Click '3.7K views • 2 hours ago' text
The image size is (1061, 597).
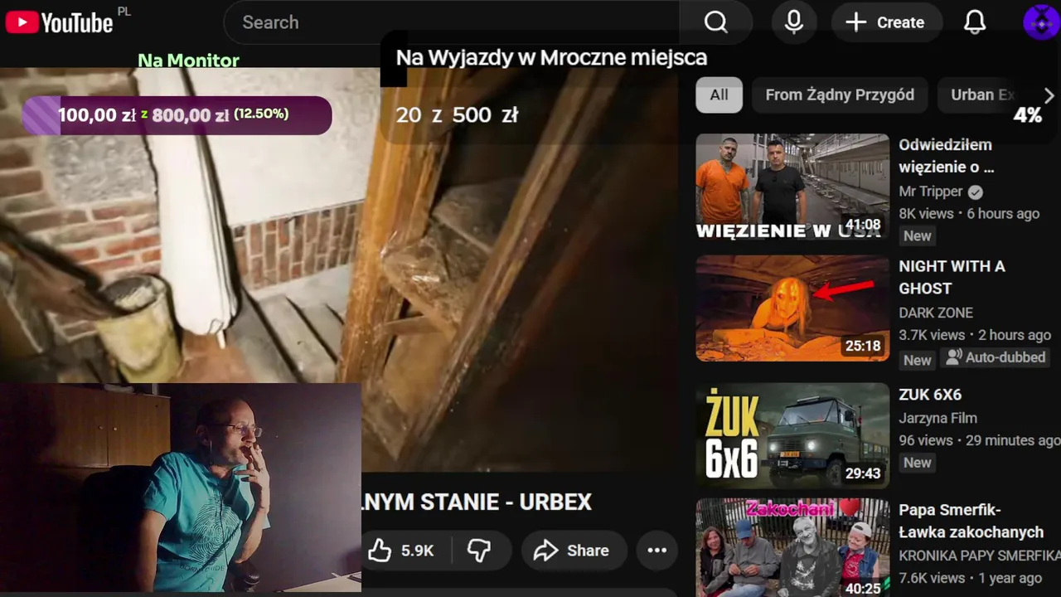click(x=975, y=335)
